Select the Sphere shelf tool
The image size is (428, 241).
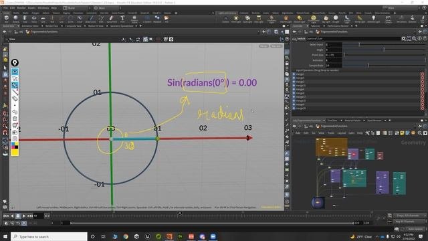click(16, 19)
